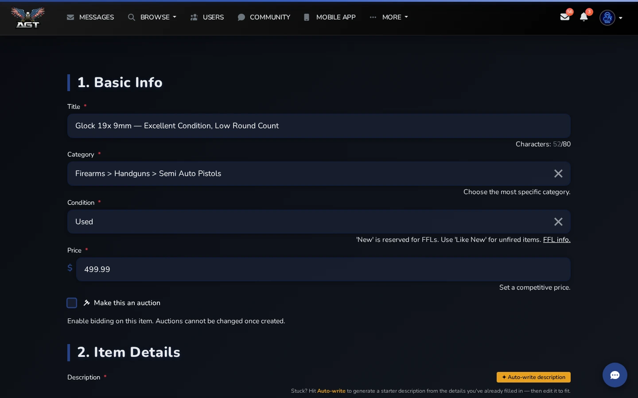Click the 'Set a competitive price.' hint
The width and height of the screenshot is (638, 398).
[x=535, y=287]
